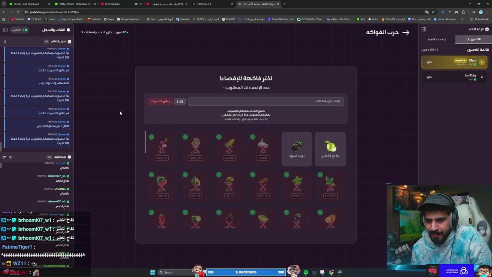This screenshot has height=277, width=492.
Task: Open the Google Calendar bookmark
Action: (130, 19)
